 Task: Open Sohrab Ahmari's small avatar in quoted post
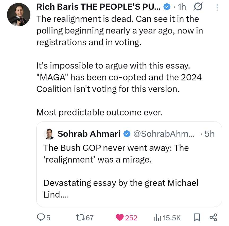tap(49, 134)
